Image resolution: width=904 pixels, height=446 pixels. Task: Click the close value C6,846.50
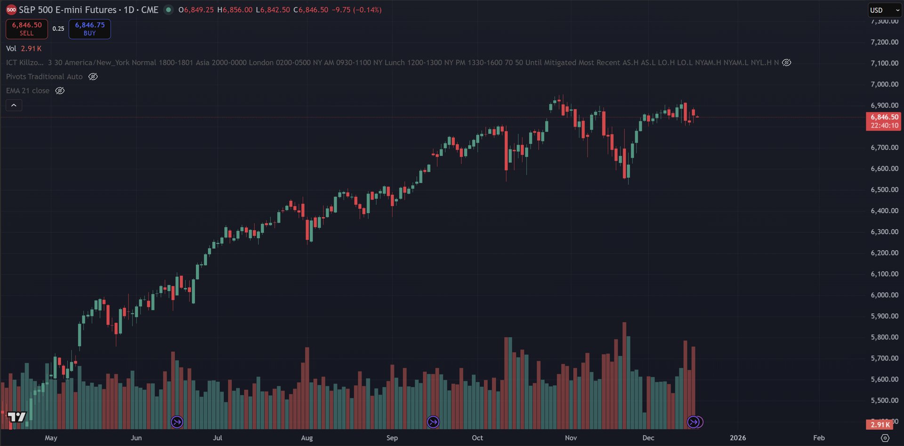[x=311, y=10]
